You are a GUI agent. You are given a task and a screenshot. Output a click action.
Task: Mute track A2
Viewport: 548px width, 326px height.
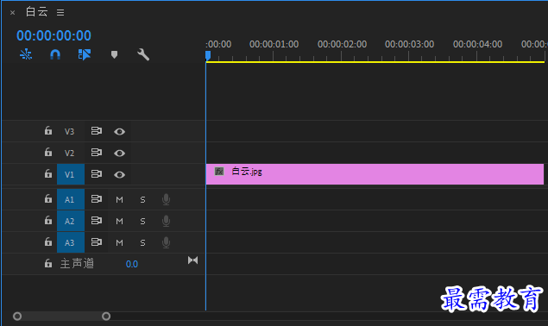120,222
